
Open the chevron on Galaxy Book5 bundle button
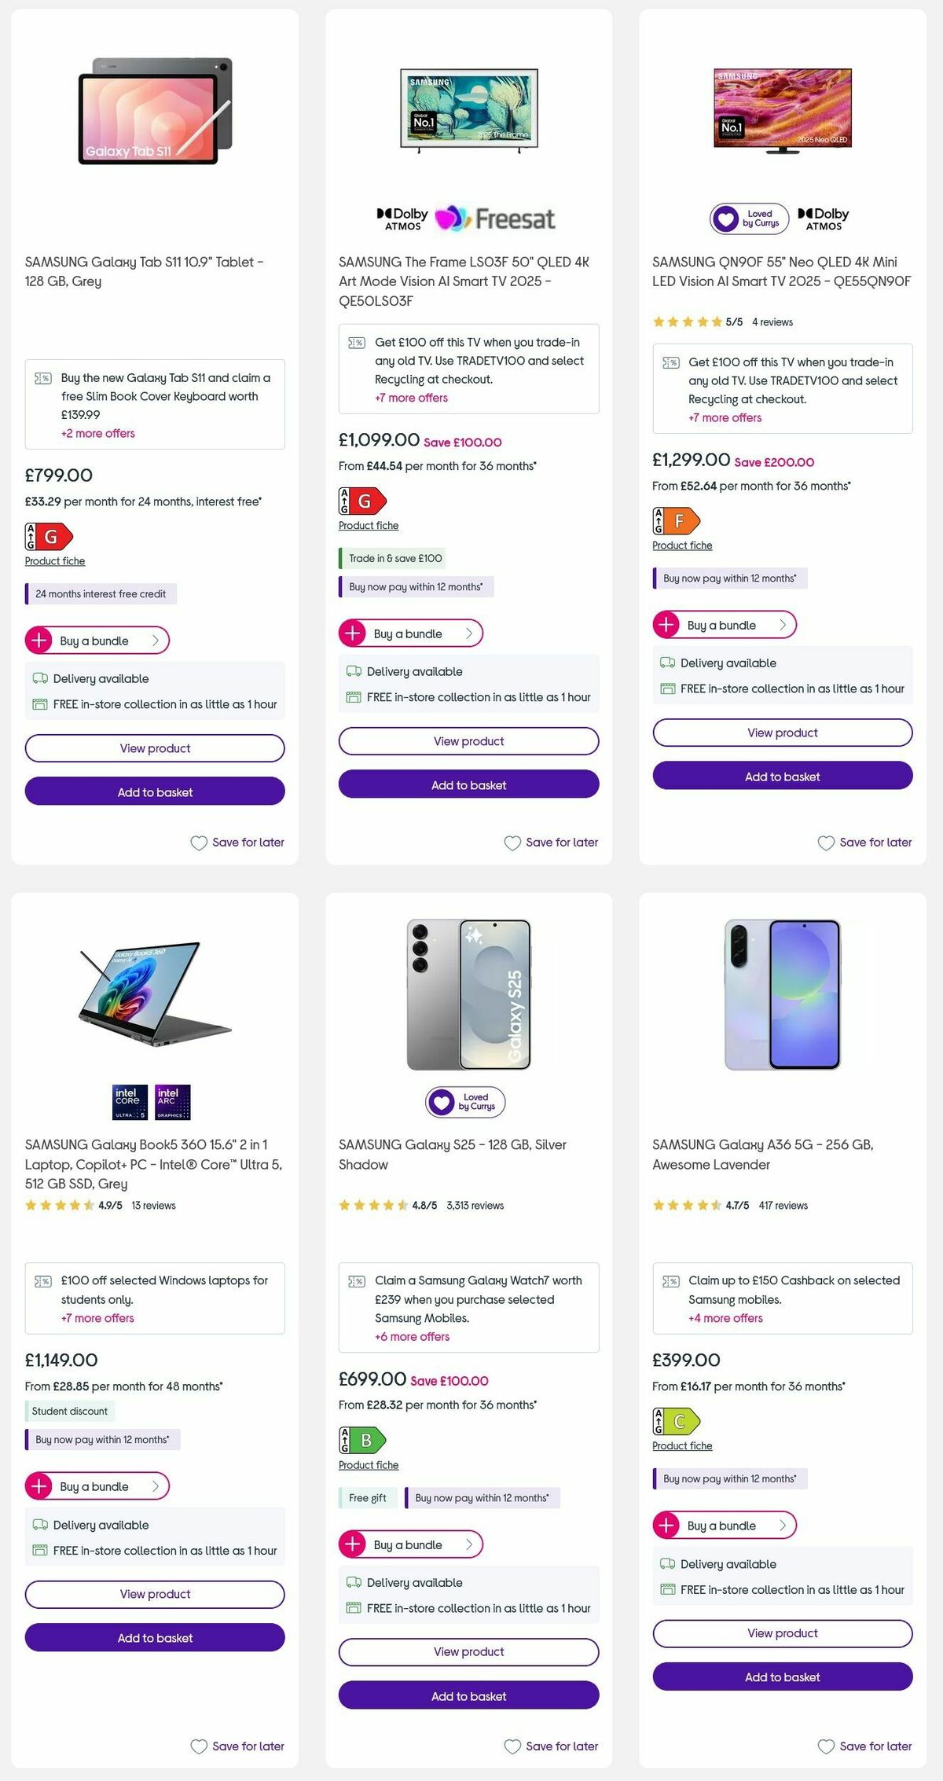155,1486
